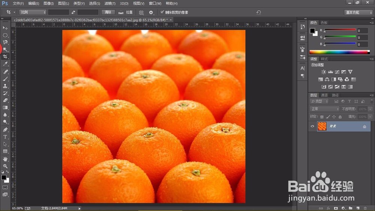The height and width of the screenshot is (211, 375).
Task: Open the Color panel options menu
Action: point(371,23)
